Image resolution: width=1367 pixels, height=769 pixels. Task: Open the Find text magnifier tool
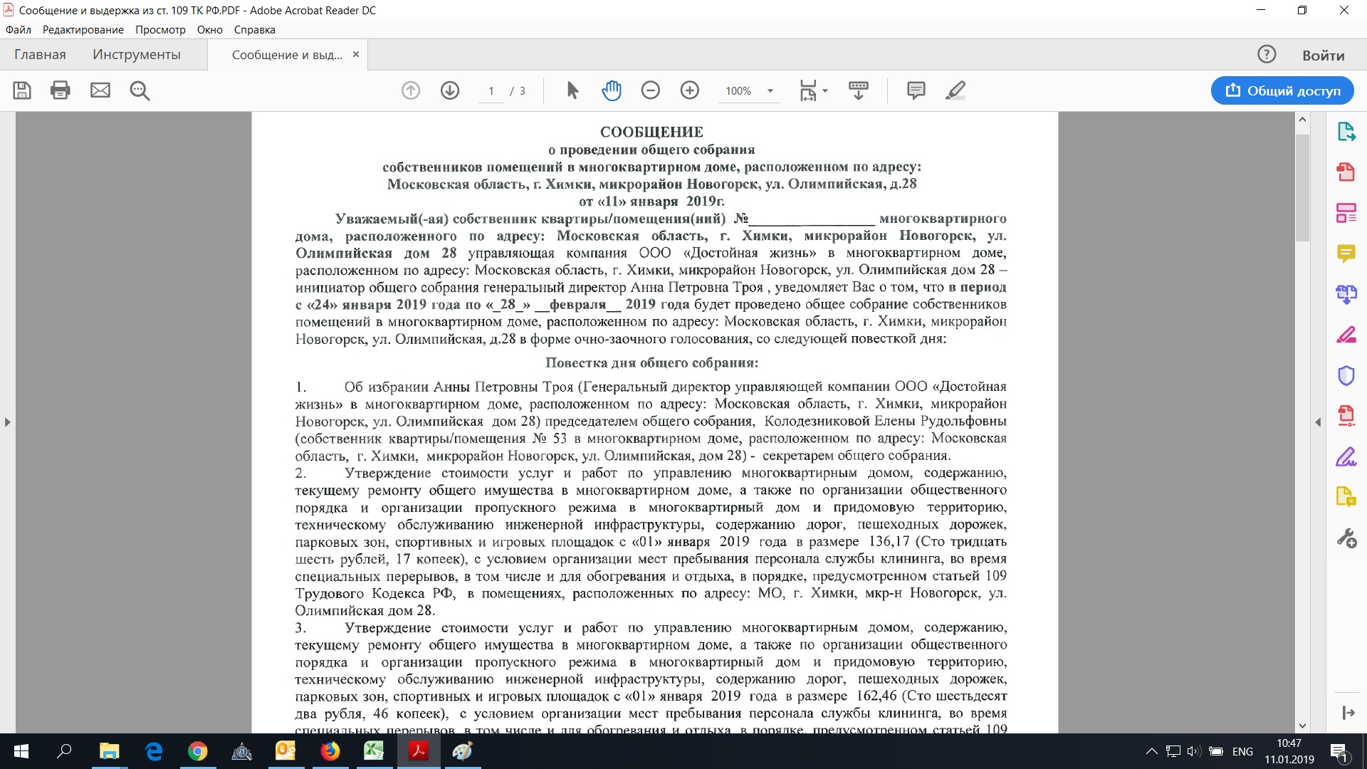point(140,90)
